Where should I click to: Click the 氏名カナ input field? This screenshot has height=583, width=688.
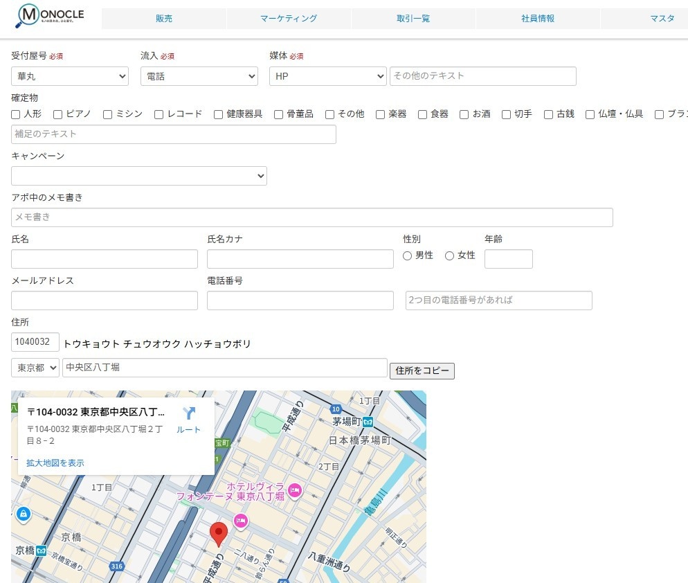coord(300,259)
